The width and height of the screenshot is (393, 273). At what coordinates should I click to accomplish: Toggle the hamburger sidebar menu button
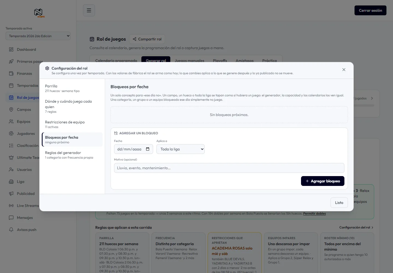pyautogui.click(x=89, y=10)
